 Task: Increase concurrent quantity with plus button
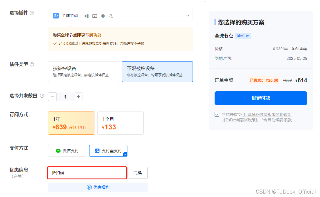click(x=78, y=97)
